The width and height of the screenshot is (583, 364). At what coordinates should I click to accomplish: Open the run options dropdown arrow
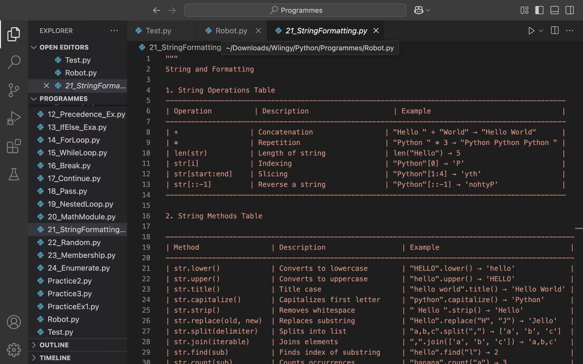click(x=541, y=31)
